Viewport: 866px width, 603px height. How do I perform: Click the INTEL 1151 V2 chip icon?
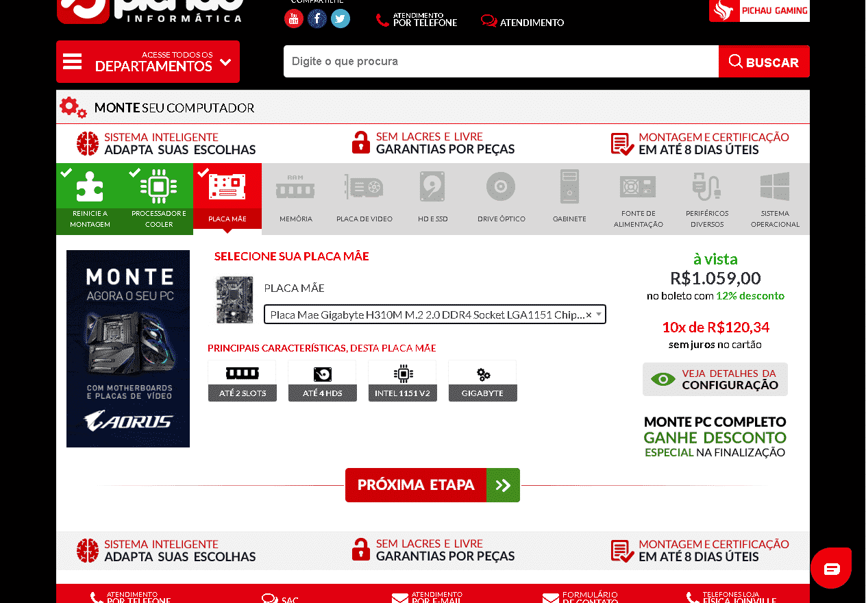[403, 373]
